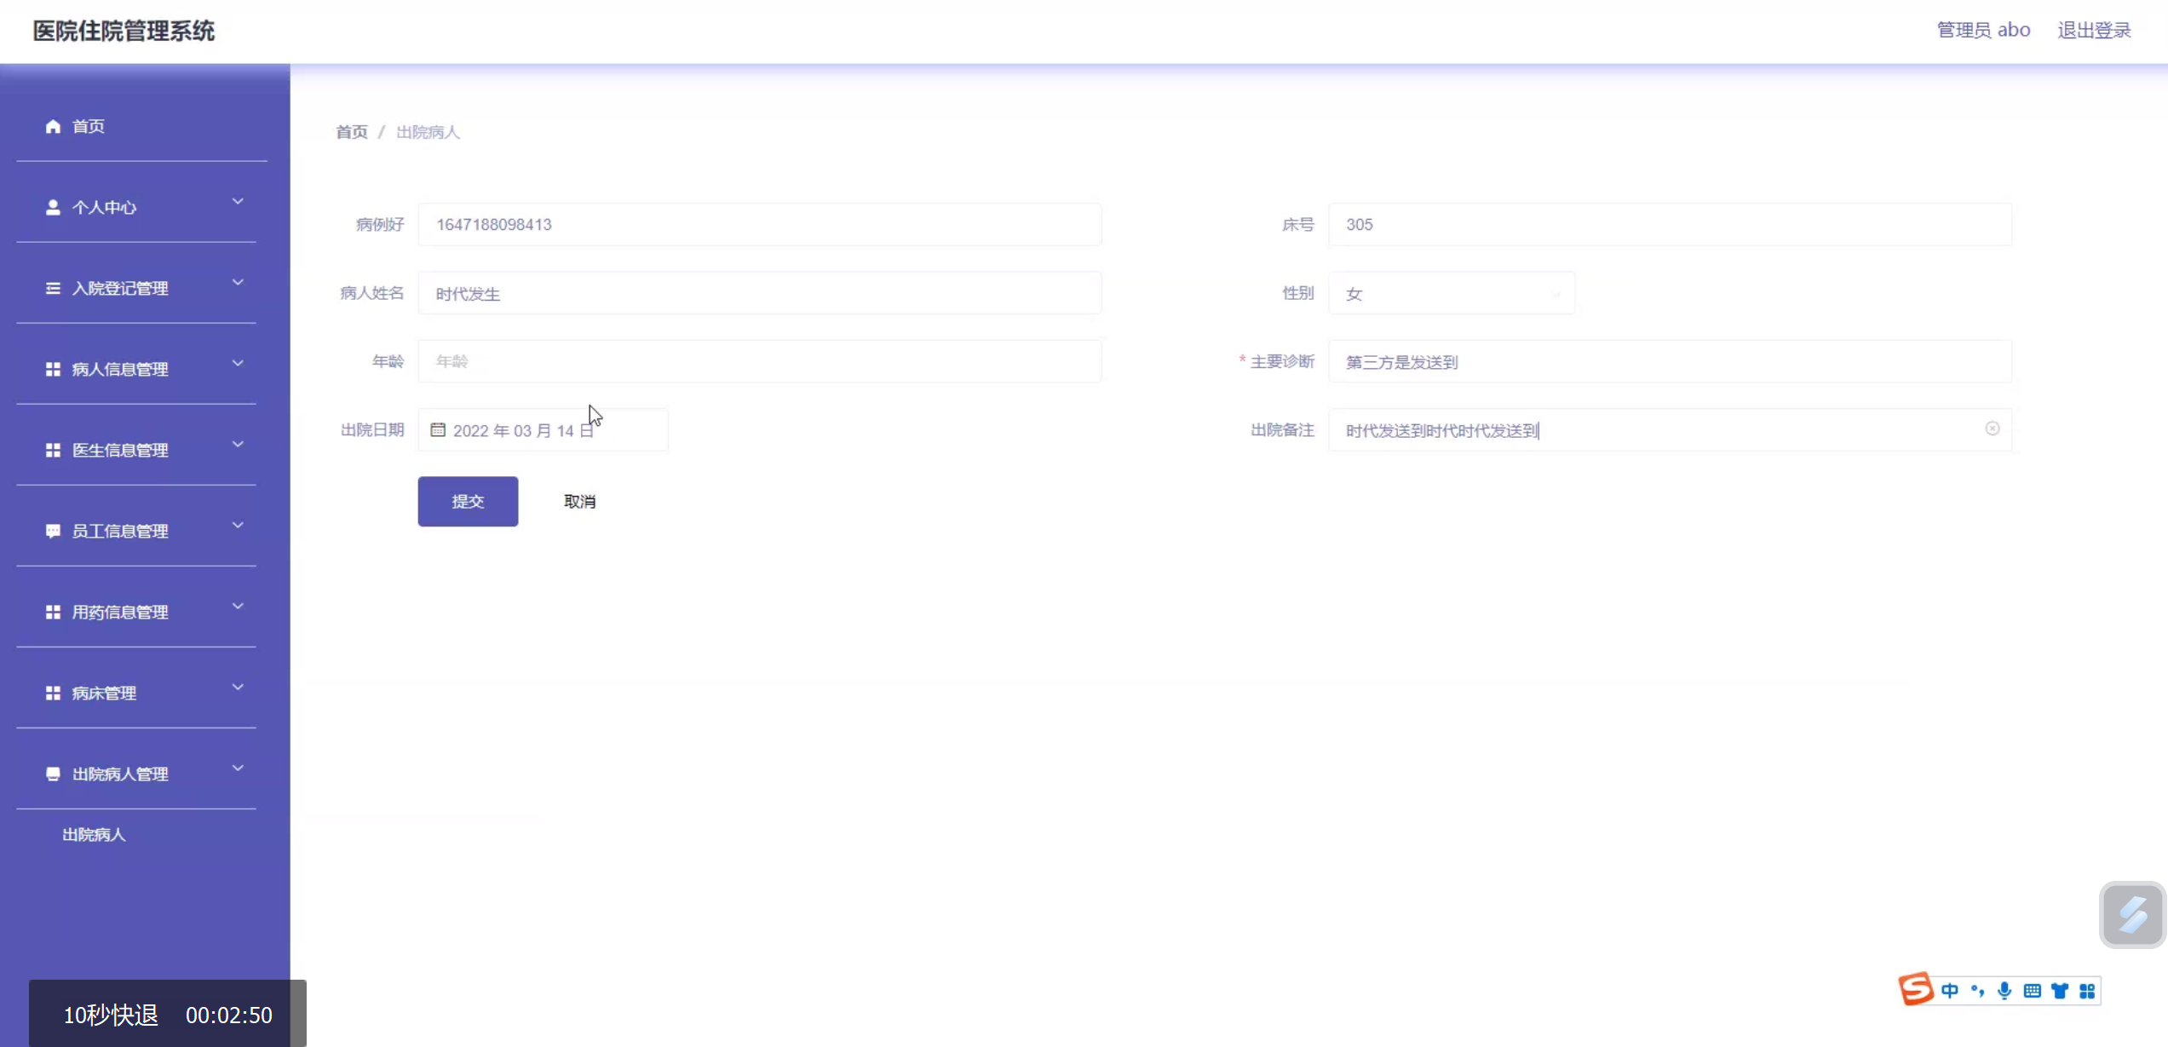
Task: Toggle Sogou punctuation mode button
Action: pos(1977,991)
